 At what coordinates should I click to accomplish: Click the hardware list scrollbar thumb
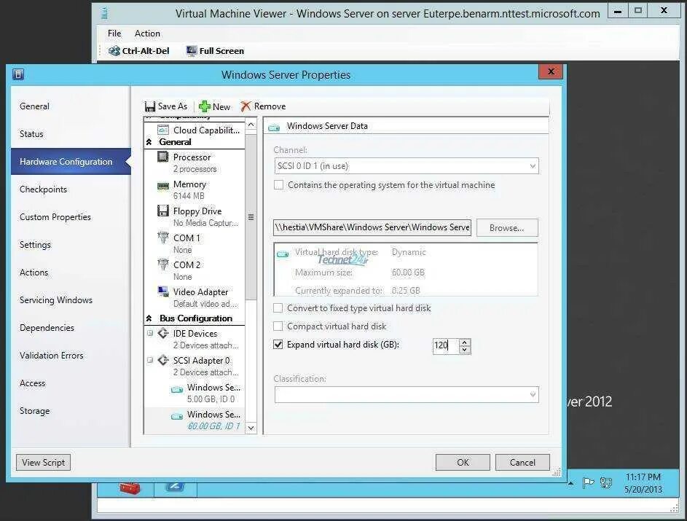tap(251, 217)
